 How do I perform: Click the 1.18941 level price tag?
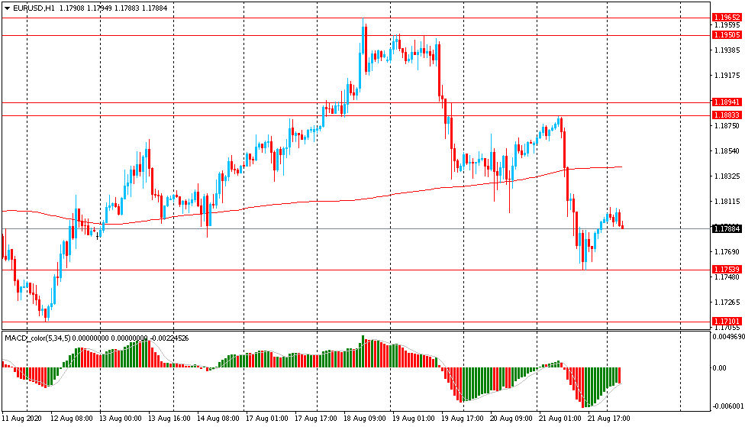[x=727, y=102]
